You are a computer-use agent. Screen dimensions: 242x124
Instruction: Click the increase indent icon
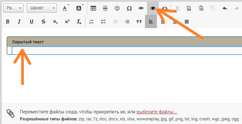(127, 21)
